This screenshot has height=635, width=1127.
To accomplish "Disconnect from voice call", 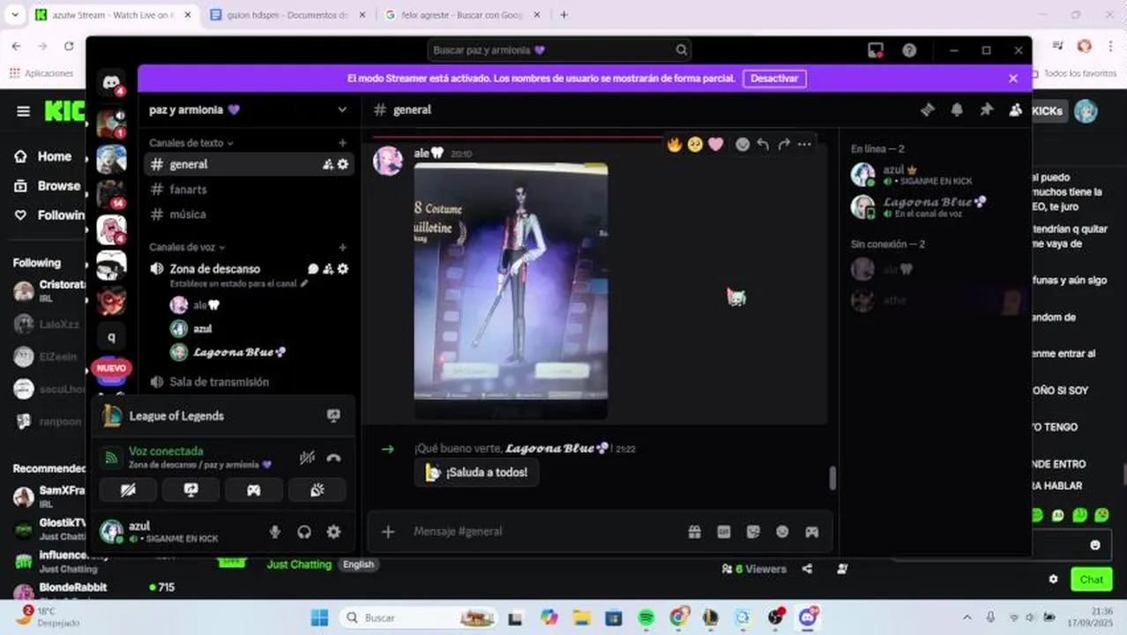I will 333,458.
